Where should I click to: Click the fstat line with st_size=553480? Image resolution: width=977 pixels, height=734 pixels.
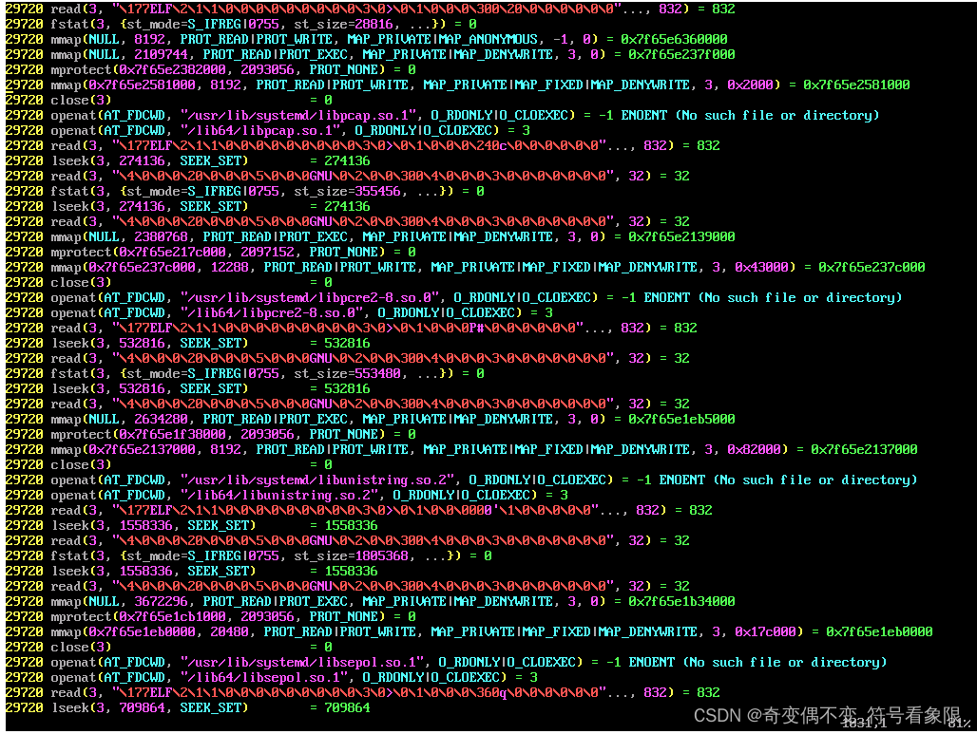244,373
